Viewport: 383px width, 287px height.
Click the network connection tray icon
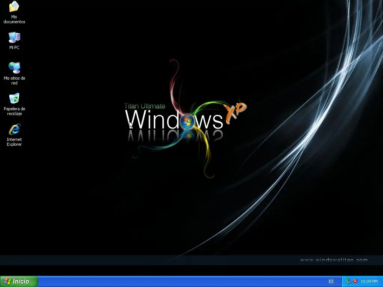tap(348, 281)
